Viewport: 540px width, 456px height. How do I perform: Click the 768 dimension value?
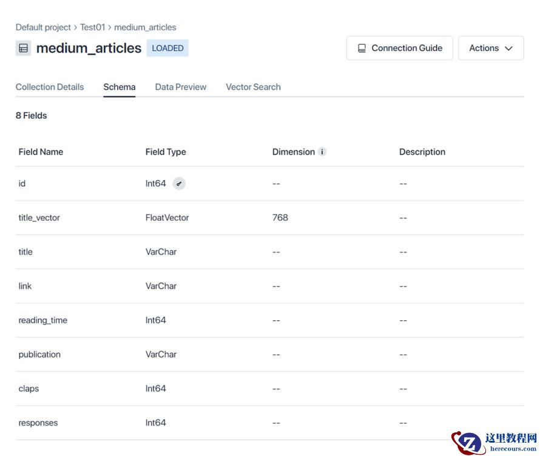point(280,218)
